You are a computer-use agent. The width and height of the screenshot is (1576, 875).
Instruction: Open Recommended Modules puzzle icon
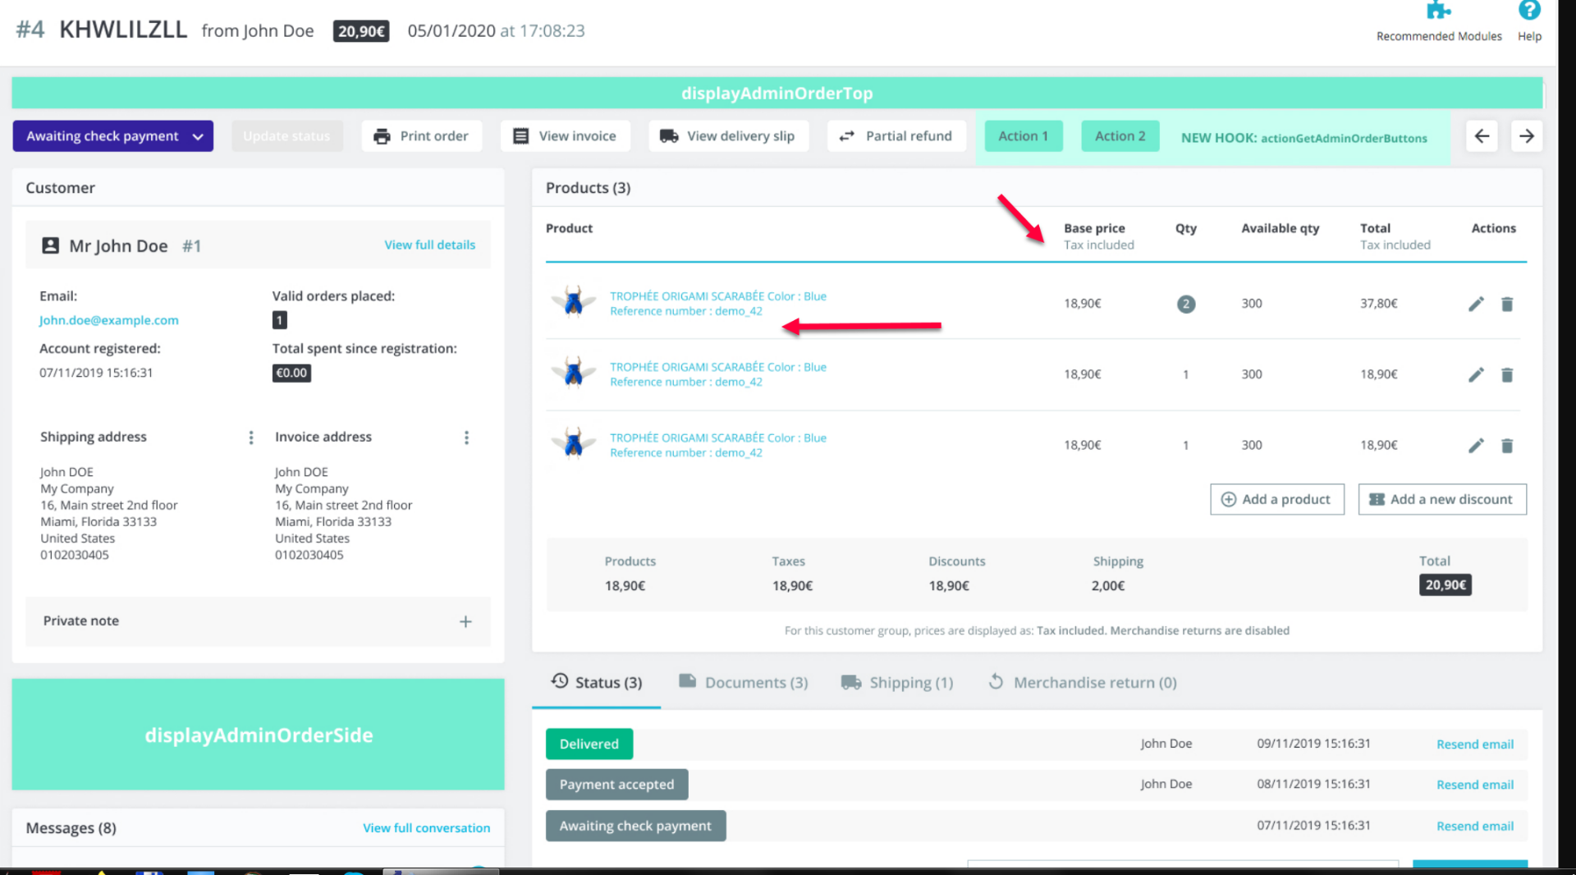pos(1438,11)
